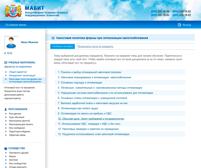Click the Иван Иванов user avatar picture
Viewport: 201px width, 168px height.
pos(11,42)
